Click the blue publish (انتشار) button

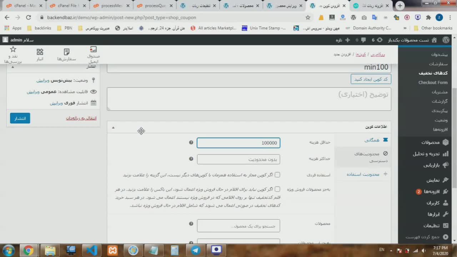(20, 118)
